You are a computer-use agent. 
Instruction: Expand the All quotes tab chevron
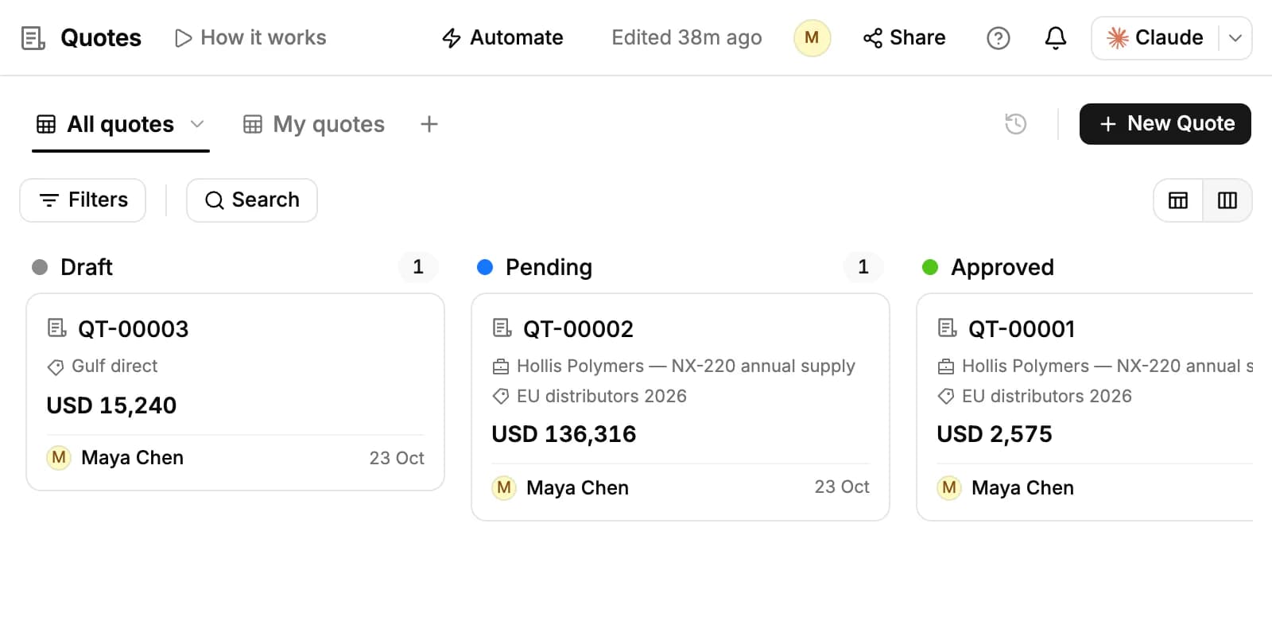[x=197, y=124]
